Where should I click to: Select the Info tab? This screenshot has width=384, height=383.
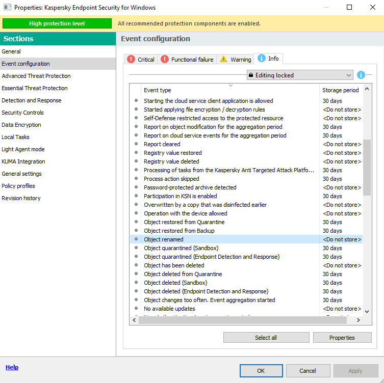(x=268, y=59)
